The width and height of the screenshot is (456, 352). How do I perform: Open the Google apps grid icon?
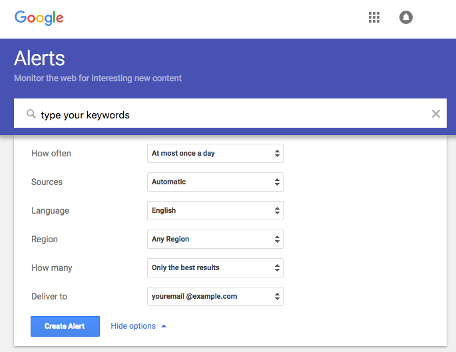pyautogui.click(x=374, y=17)
